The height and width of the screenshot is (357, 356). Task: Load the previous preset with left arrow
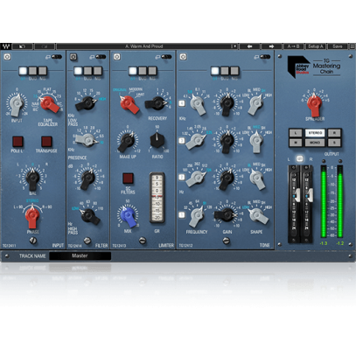click(x=249, y=46)
